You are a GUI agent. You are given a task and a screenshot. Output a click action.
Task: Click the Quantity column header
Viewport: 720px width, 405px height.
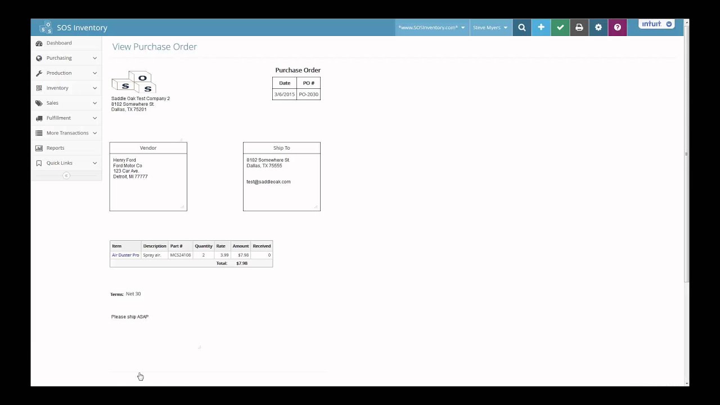coord(204,246)
